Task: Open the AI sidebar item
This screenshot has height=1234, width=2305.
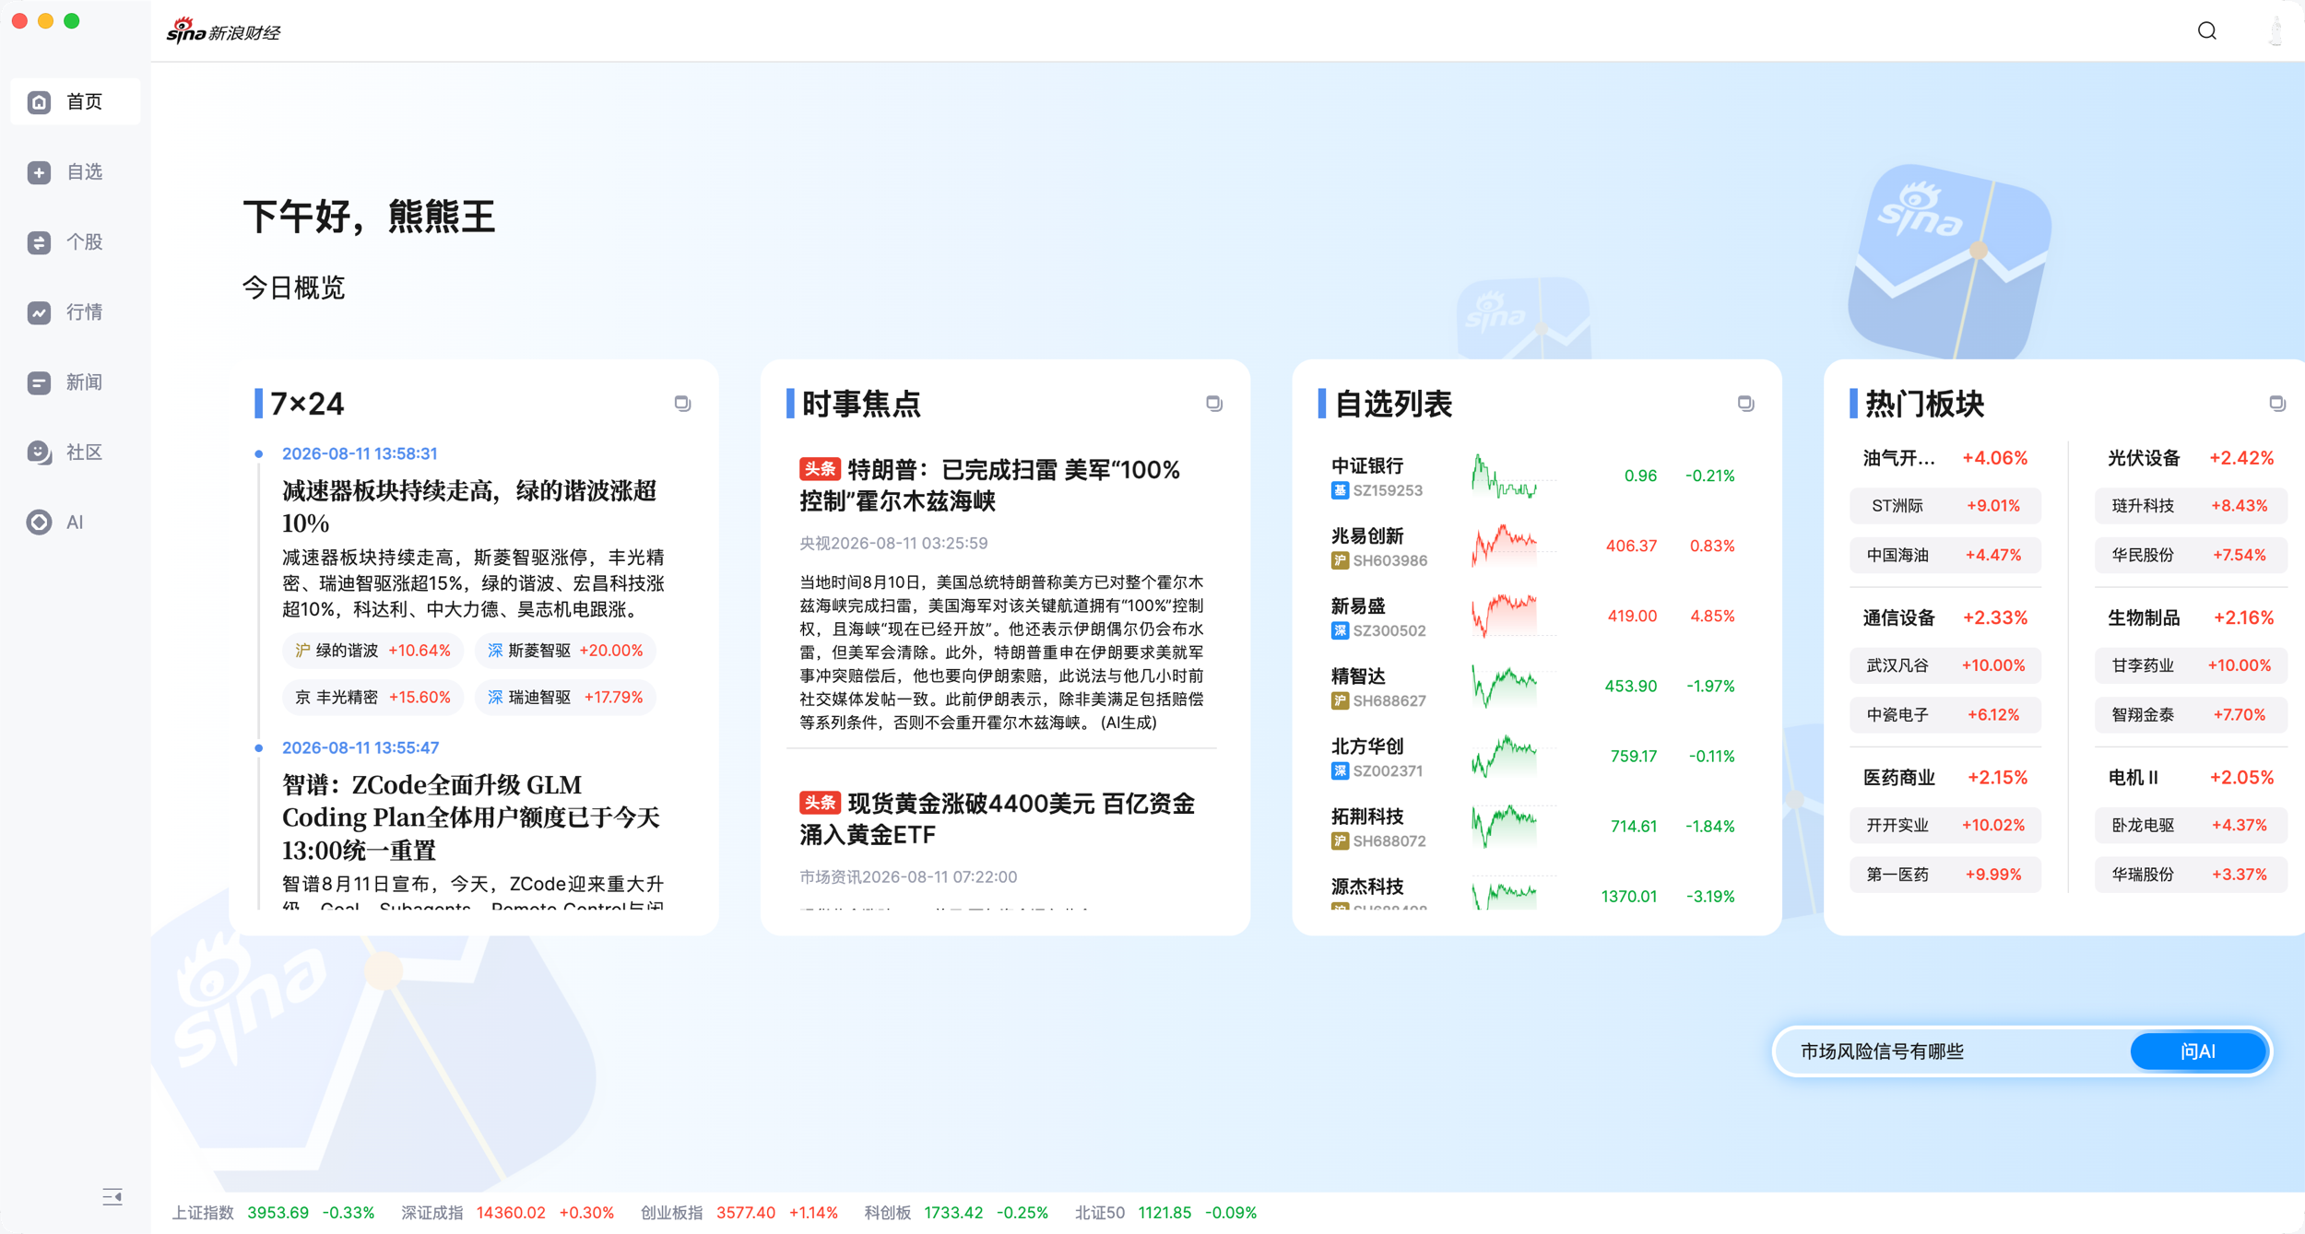Action: 75,523
